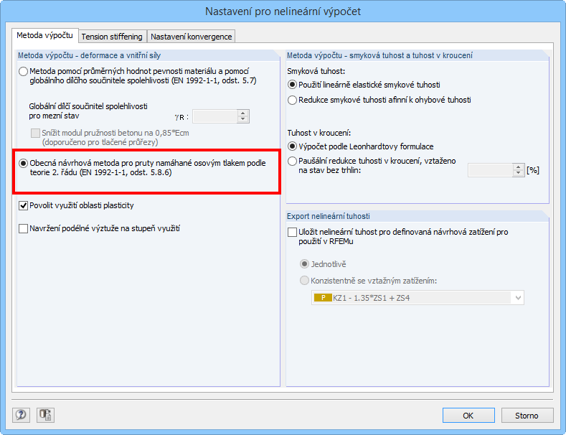Toggle Povolit využití oblasti plasticity checkbox

tap(24, 205)
